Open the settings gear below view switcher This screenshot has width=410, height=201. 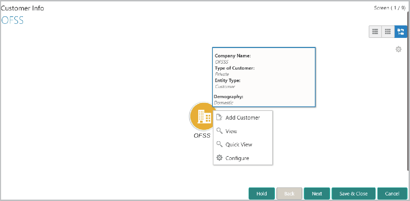click(x=398, y=49)
